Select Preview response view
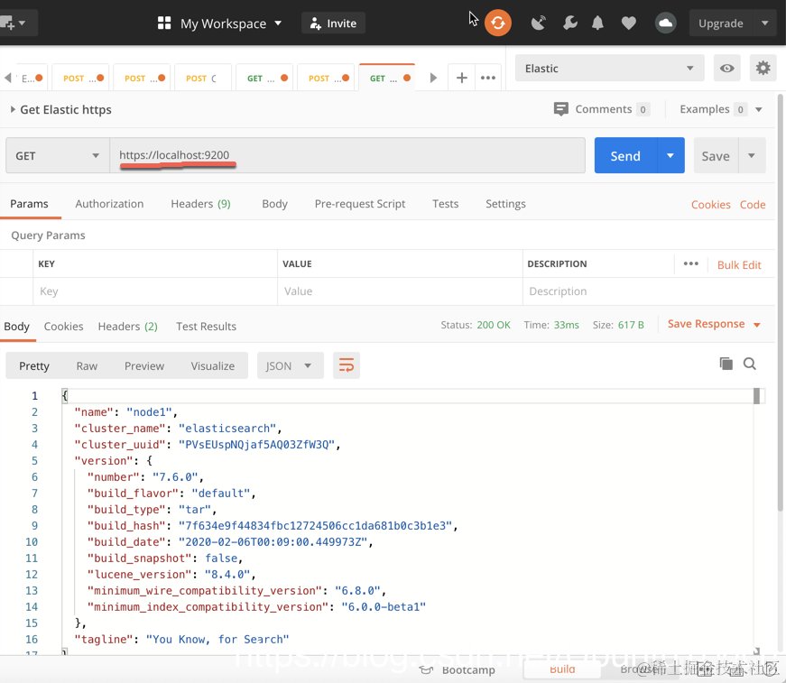This screenshot has width=786, height=683. point(144,365)
